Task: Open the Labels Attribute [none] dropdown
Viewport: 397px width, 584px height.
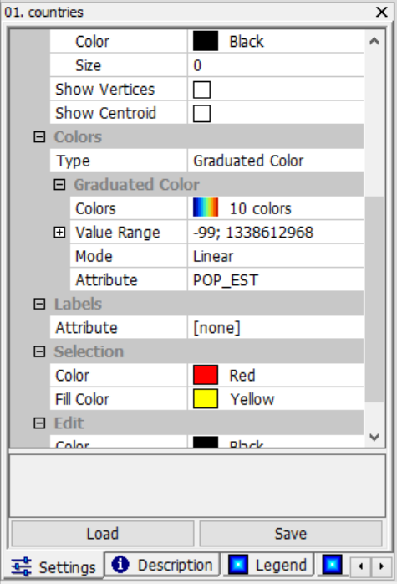Action: click(276, 328)
